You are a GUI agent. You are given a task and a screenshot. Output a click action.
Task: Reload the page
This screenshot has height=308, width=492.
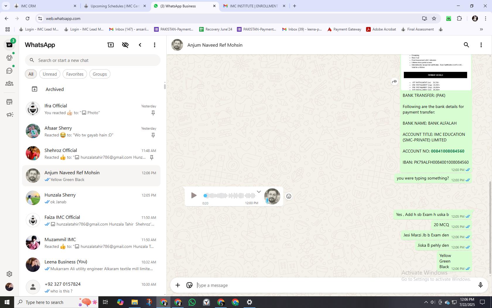point(28,18)
